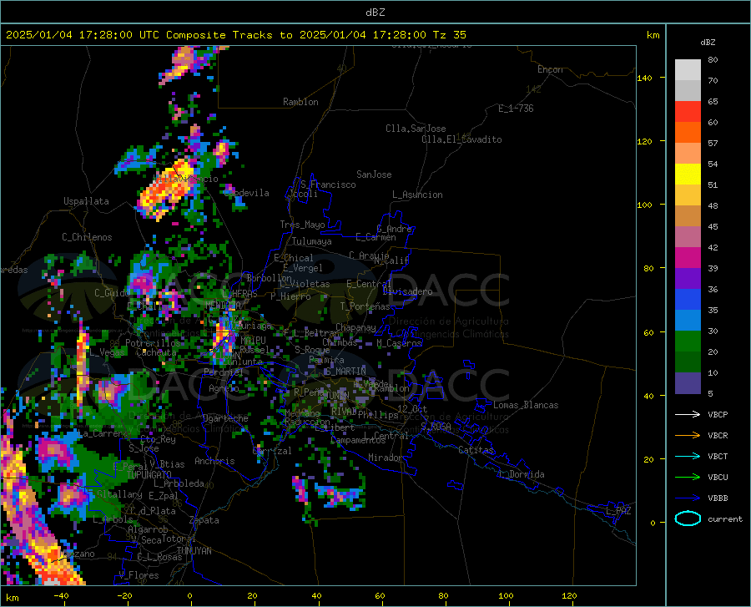Click the Clla.SanJose label
The width and height of the screenshot is (751, 607).
[416, 129]
